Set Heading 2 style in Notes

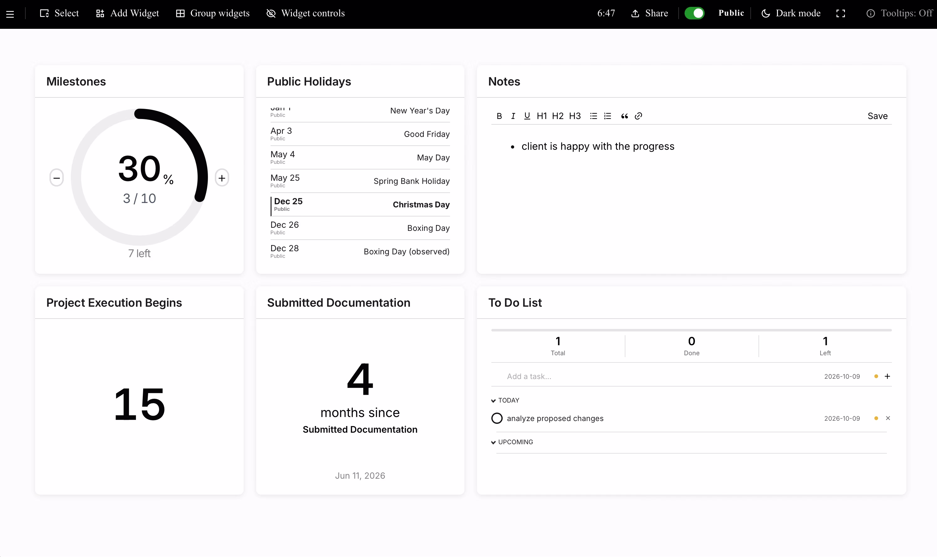pyautogui.click(x=558, y=116)
